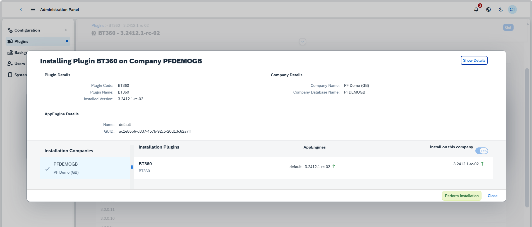
Task: Click the hamburger menu icon
Action: tap(33, 9)
